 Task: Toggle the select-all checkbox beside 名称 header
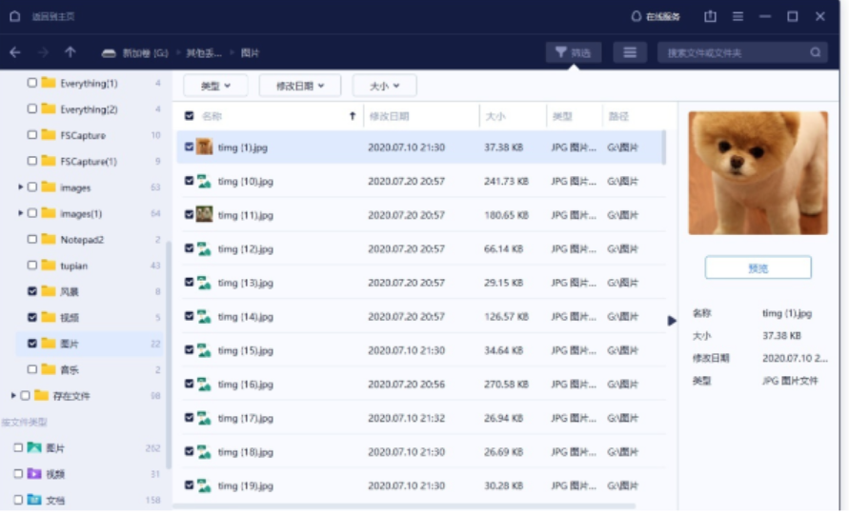click(189, 116)
